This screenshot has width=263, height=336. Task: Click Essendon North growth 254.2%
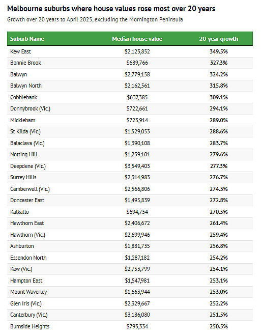click(x=219, y=258)
